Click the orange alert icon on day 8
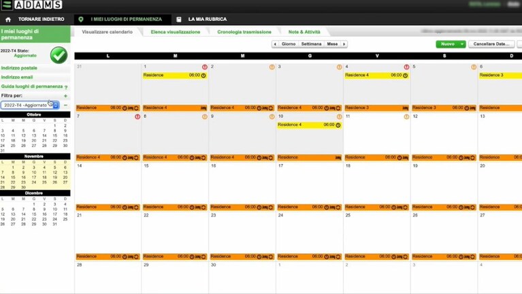Screen dimensions: 522x294 coord(205,116)
